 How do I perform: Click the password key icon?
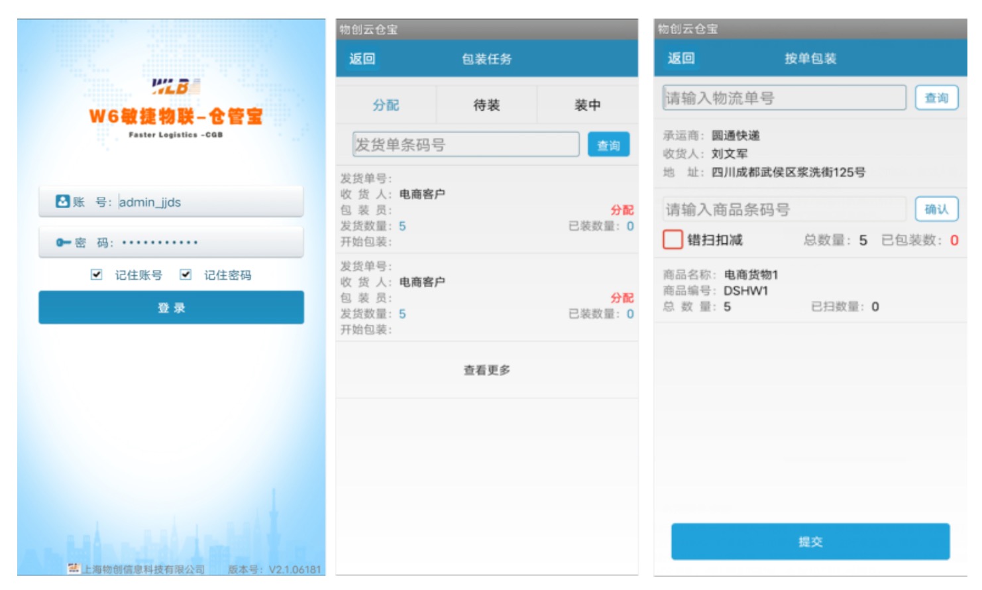63,243
